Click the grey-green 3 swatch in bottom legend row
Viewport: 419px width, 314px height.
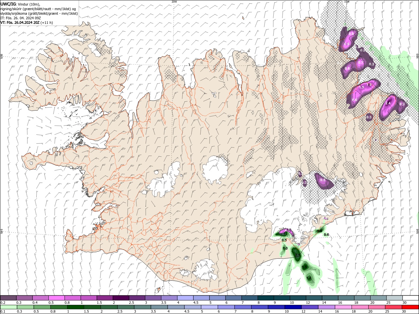(x=142, y=307)
